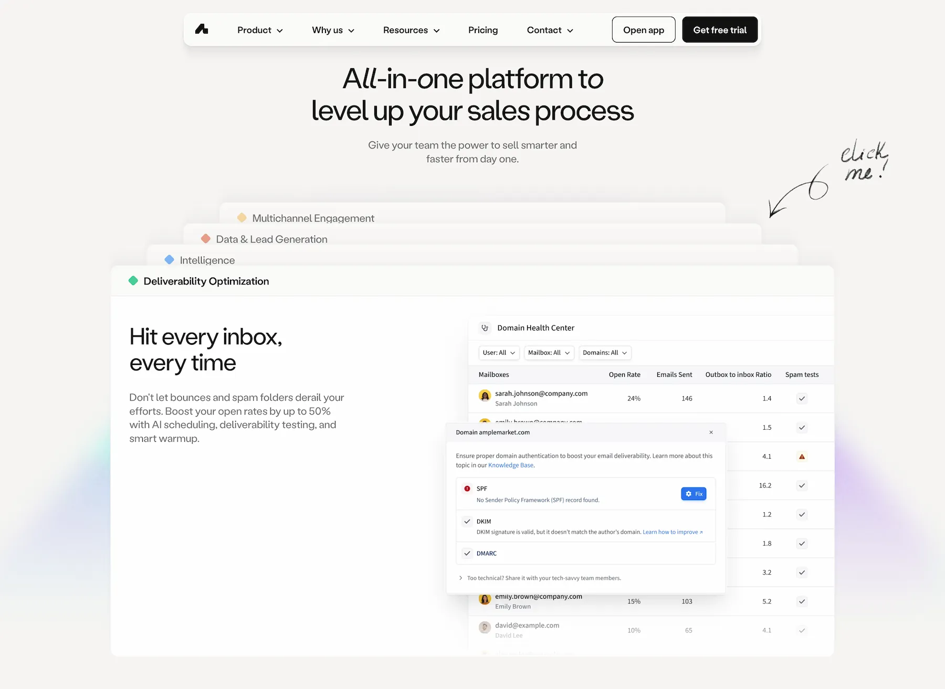Open the Mailbox: All filter dropdown
This screenshot has height=689, width=945.
coord(549,353)
